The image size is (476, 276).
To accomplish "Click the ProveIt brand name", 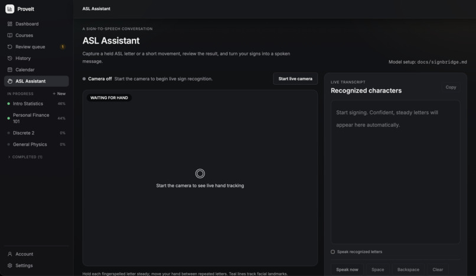I will (x=25, y=9).
